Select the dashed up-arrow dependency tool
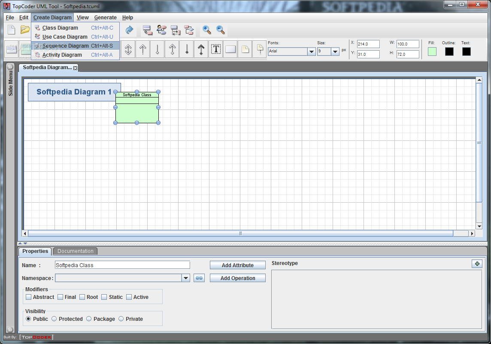 (x=143, y=49)
